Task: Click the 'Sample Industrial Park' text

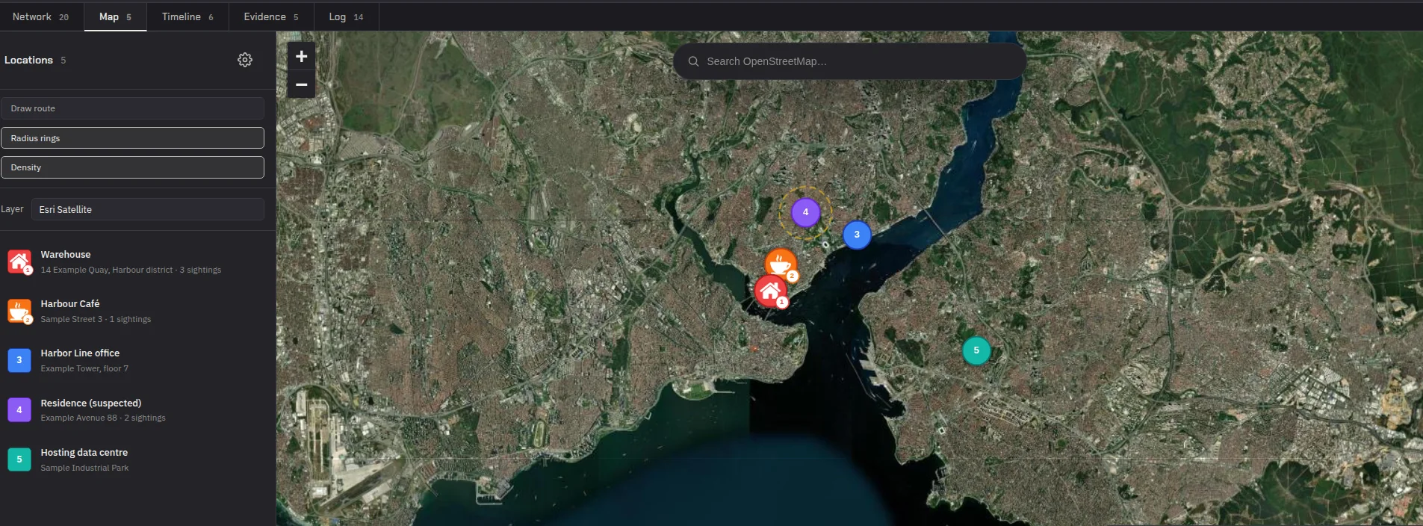Action: [x=84, y=468]
